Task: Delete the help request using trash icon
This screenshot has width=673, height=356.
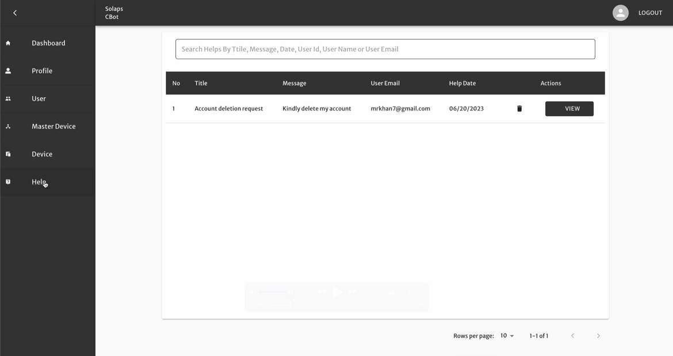Action: click(x=519, y=109)
